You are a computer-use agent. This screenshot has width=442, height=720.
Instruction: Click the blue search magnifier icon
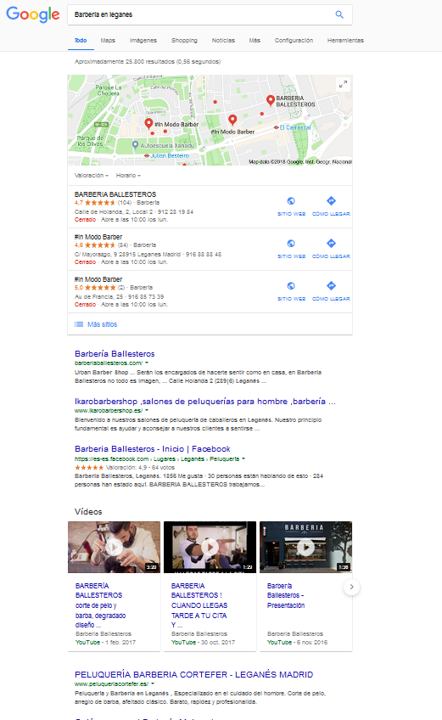click(x=339, y=14)
